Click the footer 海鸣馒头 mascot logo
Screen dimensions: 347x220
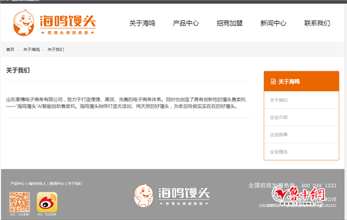[x=172, y=195]
